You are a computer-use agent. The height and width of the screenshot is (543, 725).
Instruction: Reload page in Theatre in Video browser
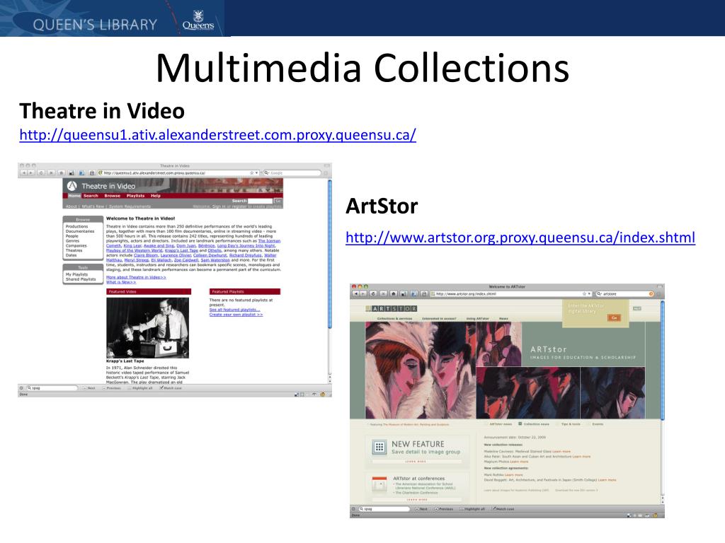click(x=41, y=173)
